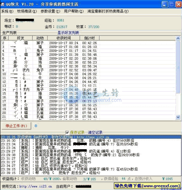Close the QQ牧夫 window

tap(179, 4)
